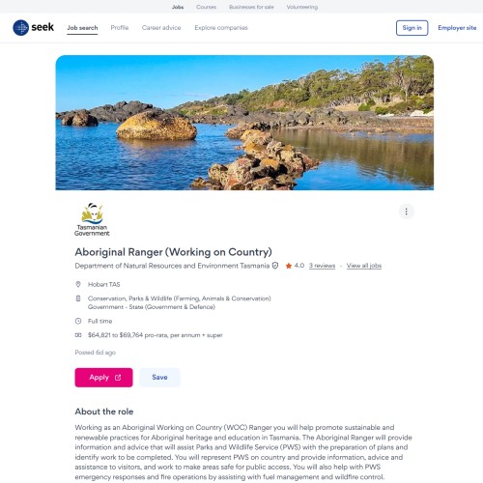Open the Job search tab

(x=82, y=28)
